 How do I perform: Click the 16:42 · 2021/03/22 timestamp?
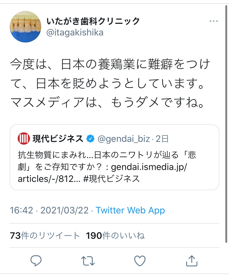[49, 210]
